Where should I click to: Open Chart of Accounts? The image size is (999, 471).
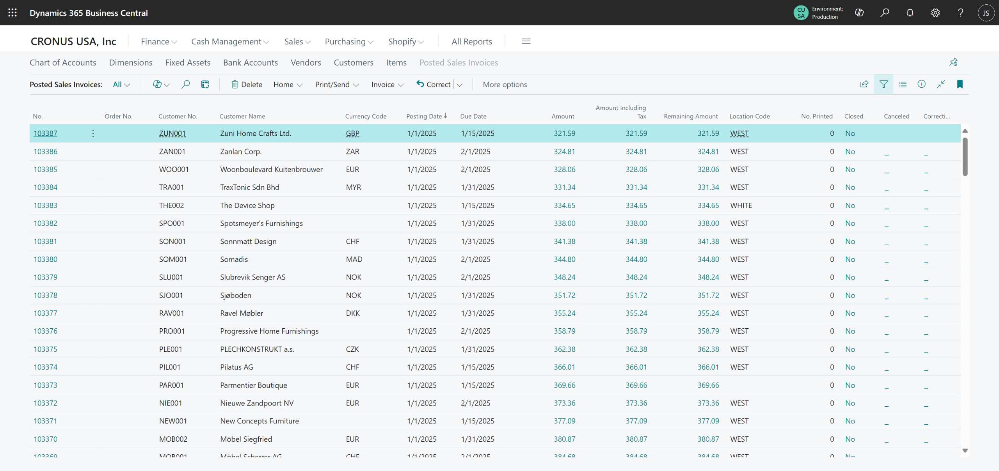click(x=63, y=62)
